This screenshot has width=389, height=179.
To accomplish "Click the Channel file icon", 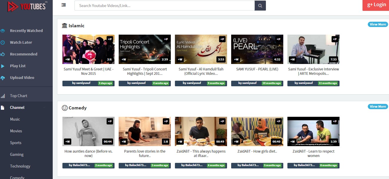I will 3,108.
